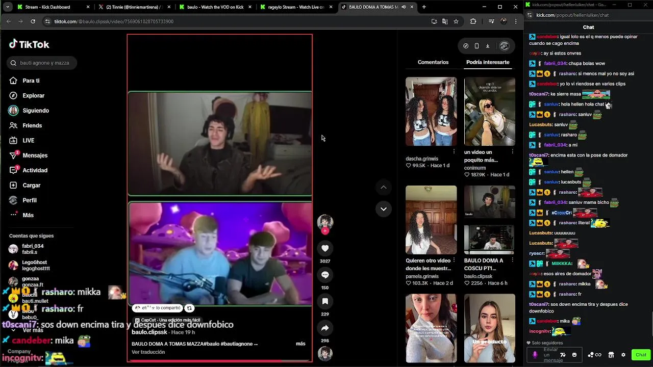This screenshot has width=653, height=367.
Task: Open the dascha.grinwis video thumbnail
Action: pyautogui.click(x=431, y=111)
